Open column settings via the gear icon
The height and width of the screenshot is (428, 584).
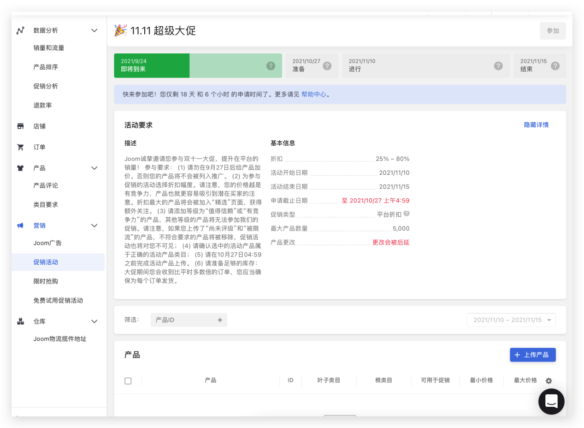point(548,380)
